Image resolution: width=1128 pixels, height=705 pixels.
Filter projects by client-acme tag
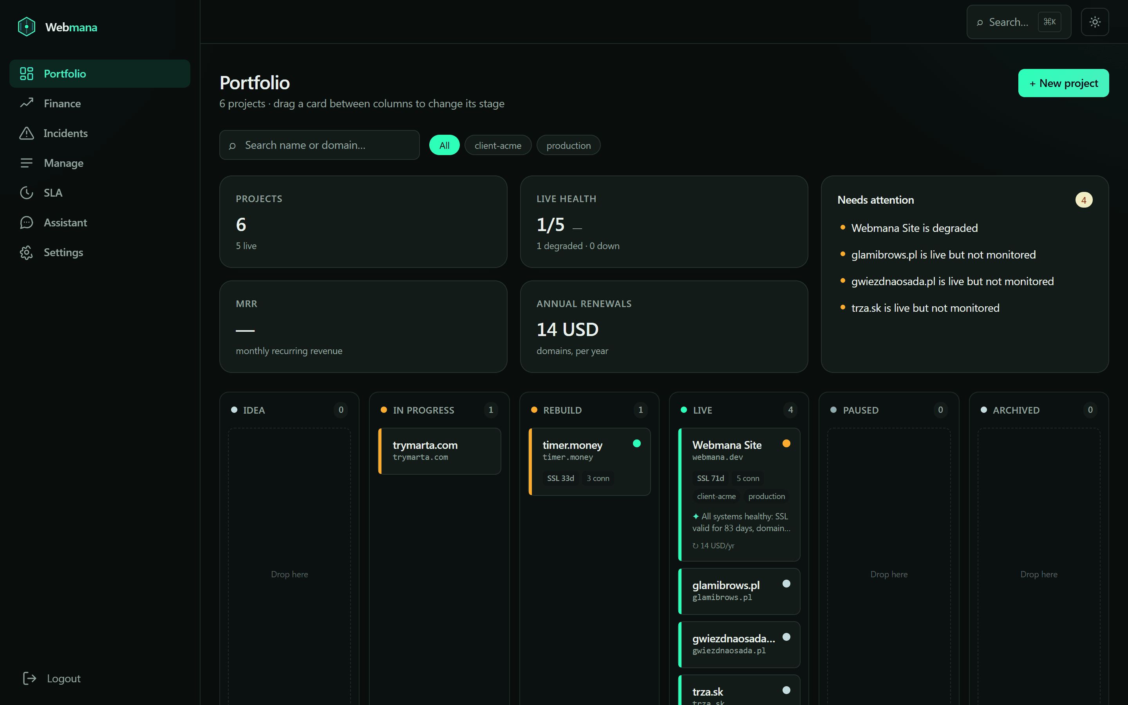(498, 145)
